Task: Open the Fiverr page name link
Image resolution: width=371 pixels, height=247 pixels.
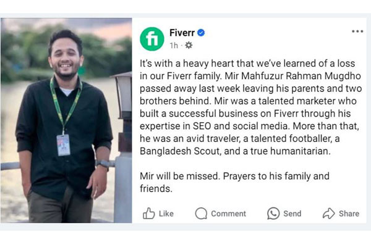Action: (x=182, y=33)
